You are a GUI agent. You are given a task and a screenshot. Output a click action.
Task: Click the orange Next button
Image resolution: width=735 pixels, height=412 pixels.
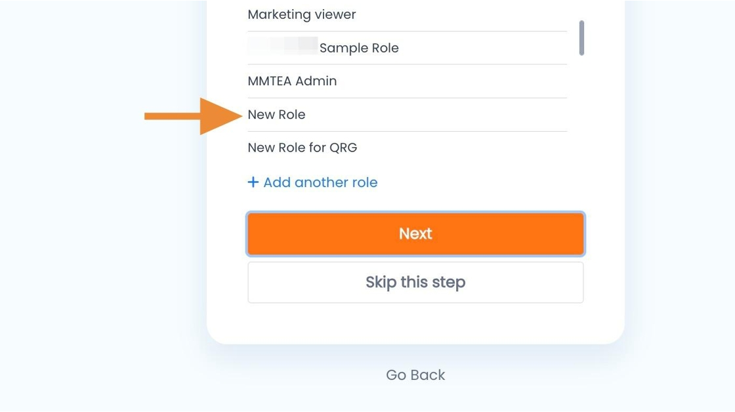[415, 234]
